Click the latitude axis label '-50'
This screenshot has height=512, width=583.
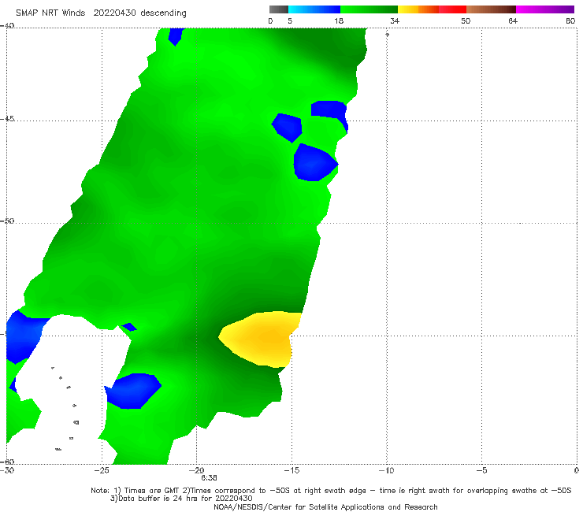pyautogui.click(x=7, y=221)
